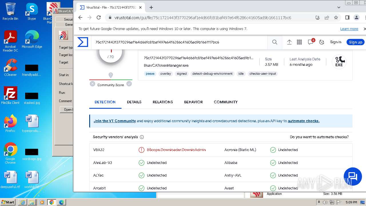
Task: Click the Windows Start button
Action: tap(8, 202)
